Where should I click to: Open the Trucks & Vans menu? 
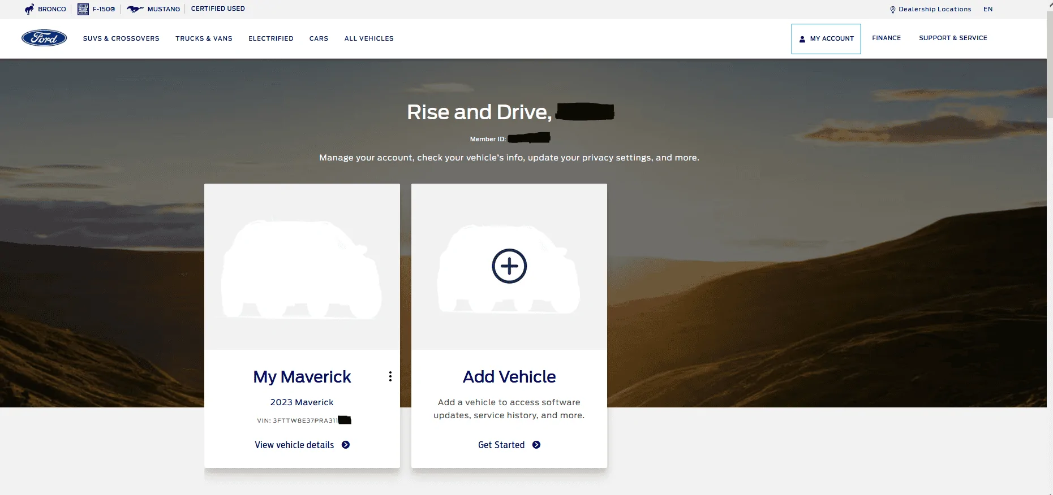pos(204,38)
